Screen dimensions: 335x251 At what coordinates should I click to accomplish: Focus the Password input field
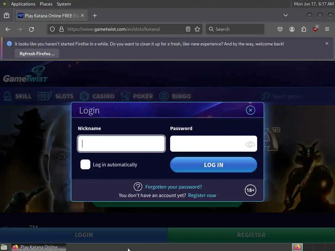click(x=213, y=144)
